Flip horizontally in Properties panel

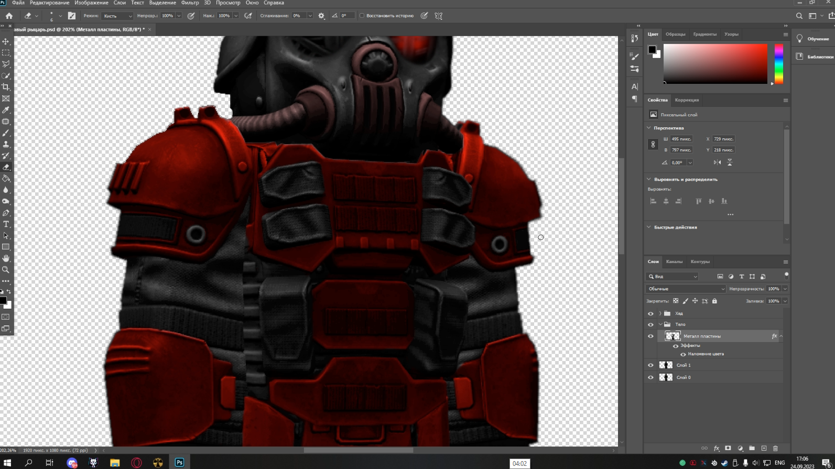717,162
